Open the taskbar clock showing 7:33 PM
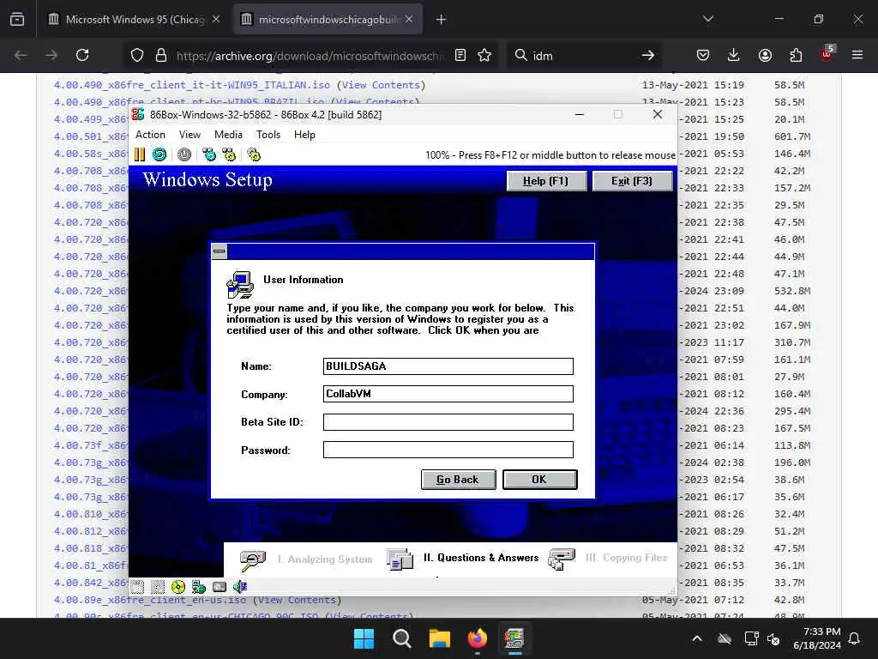The height and width of the screenshot is (659, 878). [817, 638]
